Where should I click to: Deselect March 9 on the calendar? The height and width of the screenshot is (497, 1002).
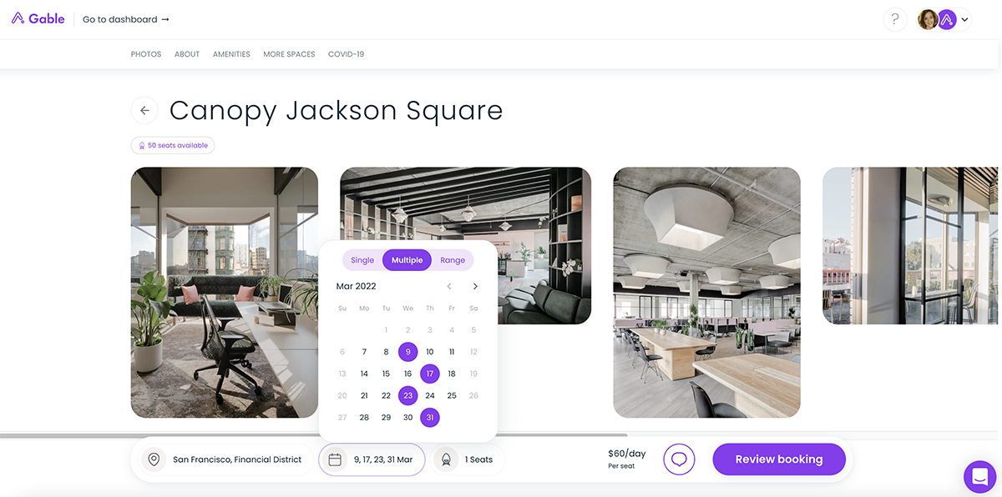pos(407,352)
